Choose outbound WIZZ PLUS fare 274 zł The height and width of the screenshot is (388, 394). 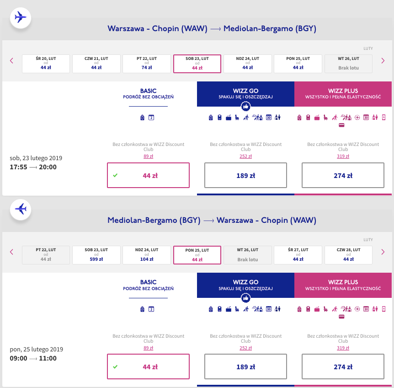click(x=343, y=175)
